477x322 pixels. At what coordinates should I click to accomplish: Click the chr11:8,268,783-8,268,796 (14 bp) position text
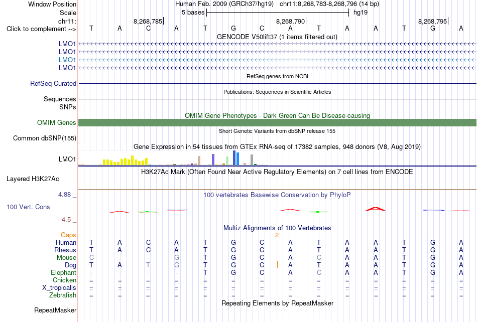[329, 4]
